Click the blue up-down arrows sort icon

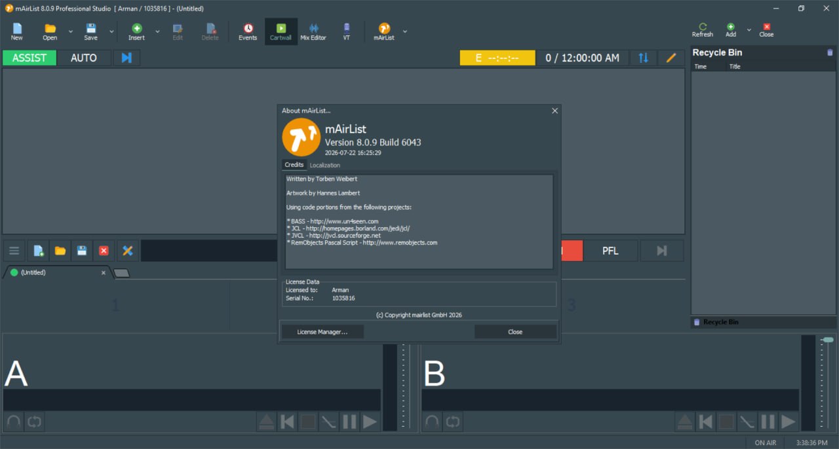(643, 58)
